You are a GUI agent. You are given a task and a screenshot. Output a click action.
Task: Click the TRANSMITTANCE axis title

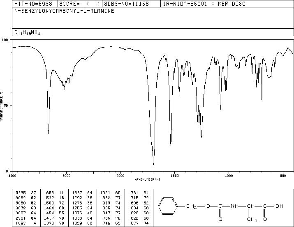(x=1, y=106)
